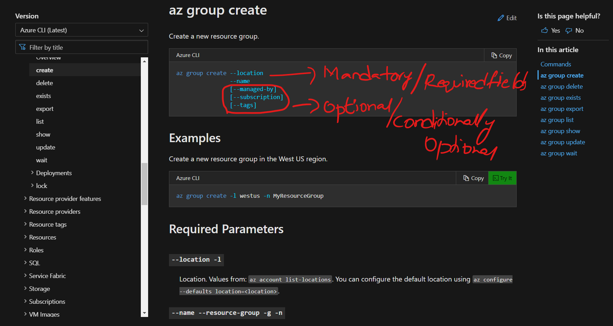Screen dimensions: 613x326
Task: Go to az group update link
Action: [563, 142]
